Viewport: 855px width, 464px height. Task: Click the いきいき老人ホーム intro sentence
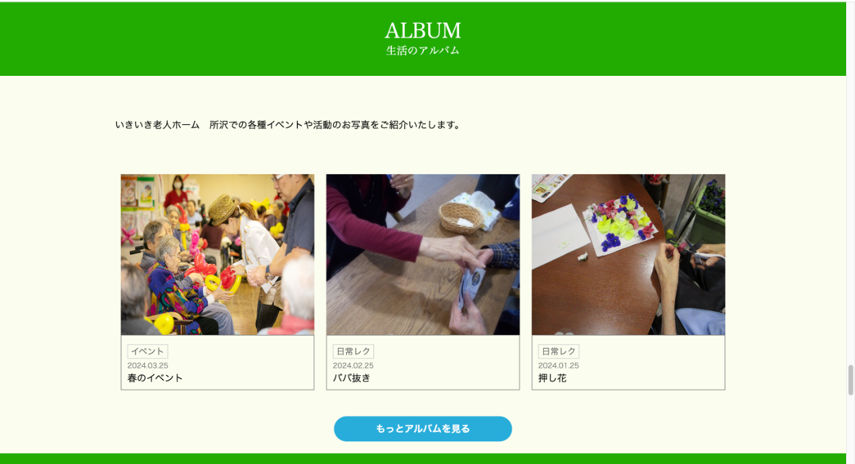[288, 125]
